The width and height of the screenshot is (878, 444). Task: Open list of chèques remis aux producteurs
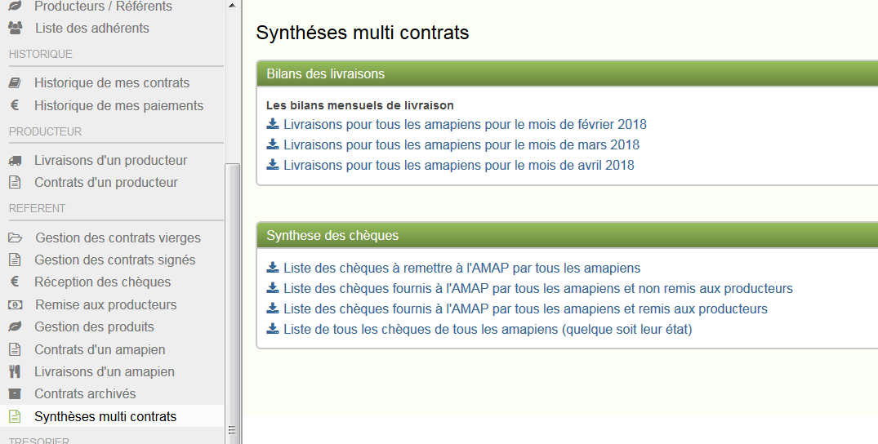[x=525, y=309]
